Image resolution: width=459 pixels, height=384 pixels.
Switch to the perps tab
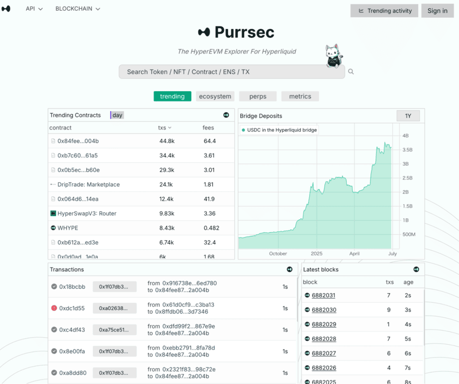click(x=258, y=96)
